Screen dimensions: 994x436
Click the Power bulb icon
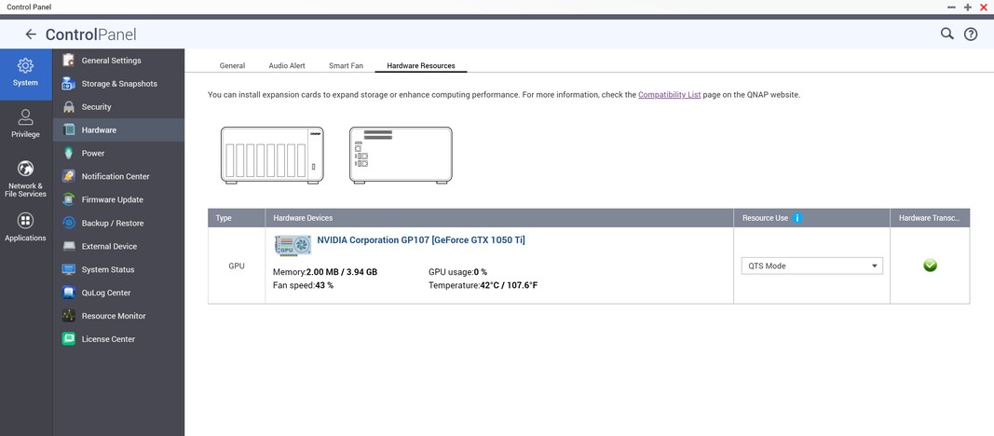[69, 154]
